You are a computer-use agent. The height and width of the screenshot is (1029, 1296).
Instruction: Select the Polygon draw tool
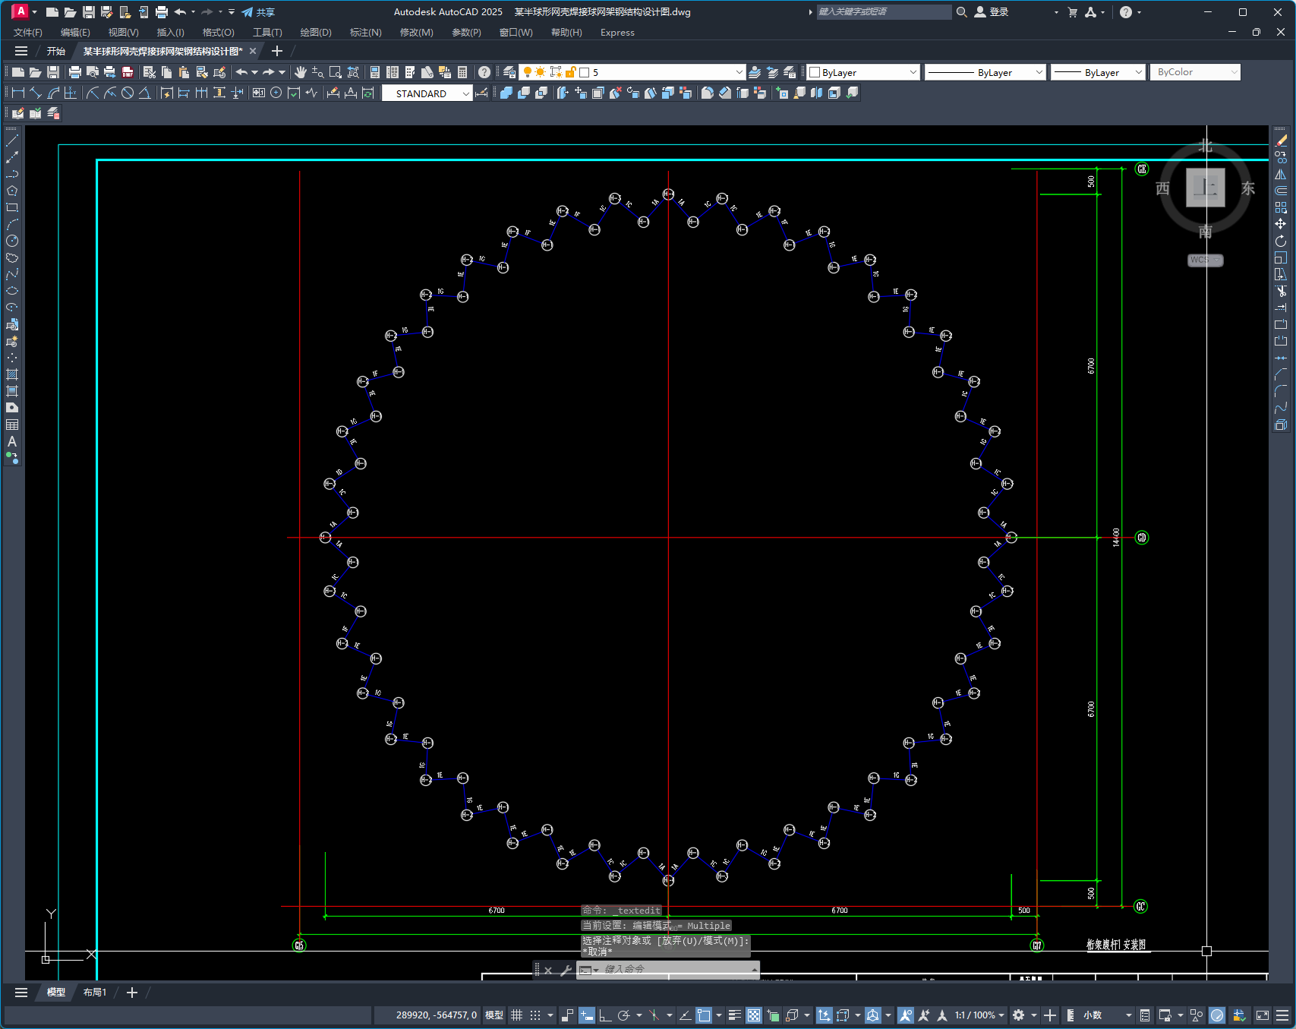click(x=12, y=191)
